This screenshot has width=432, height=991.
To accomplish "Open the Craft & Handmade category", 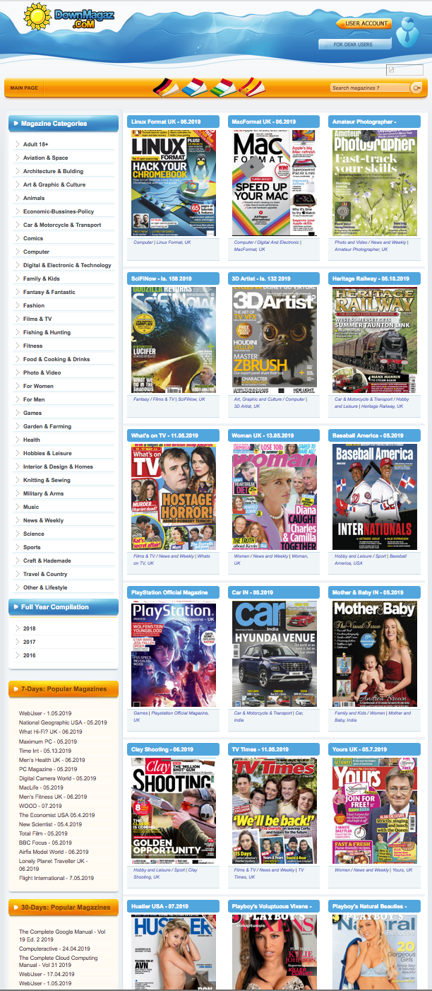I will click(46, 561).
